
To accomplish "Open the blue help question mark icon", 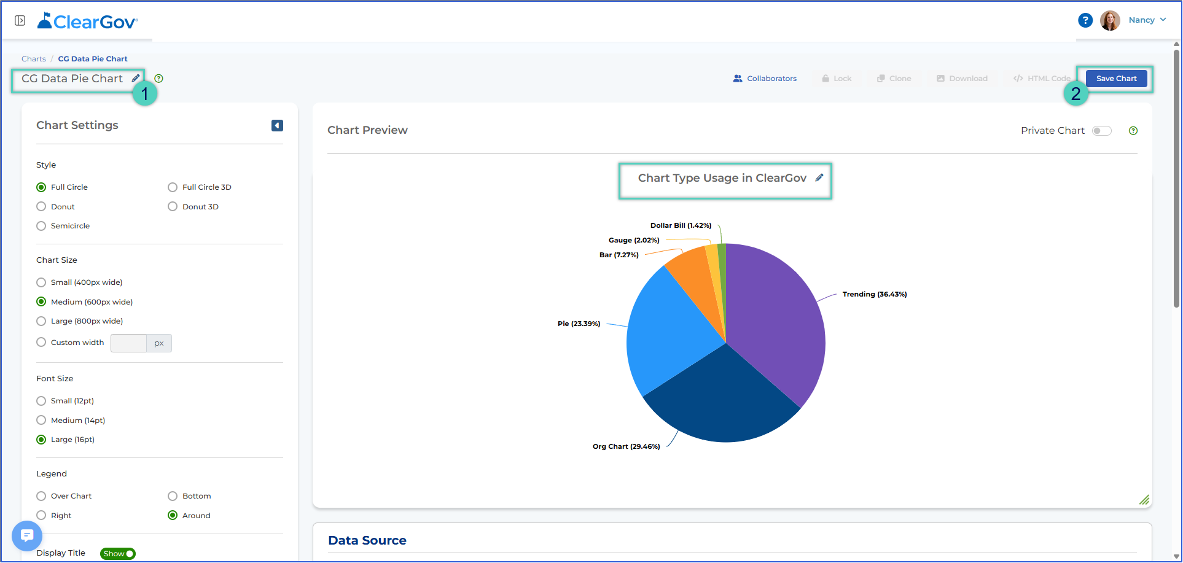I will 1085,20.
